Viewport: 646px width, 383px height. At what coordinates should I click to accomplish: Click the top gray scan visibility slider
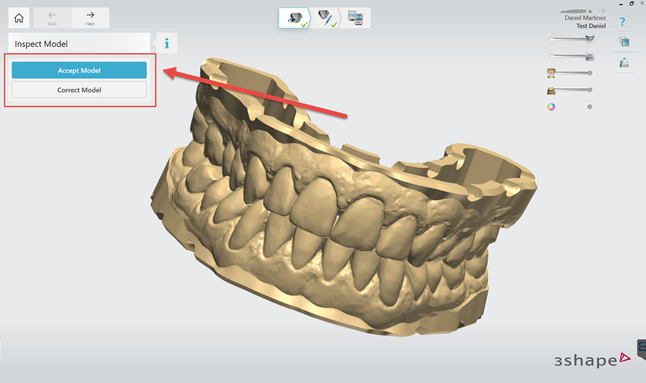click(570, 39)
